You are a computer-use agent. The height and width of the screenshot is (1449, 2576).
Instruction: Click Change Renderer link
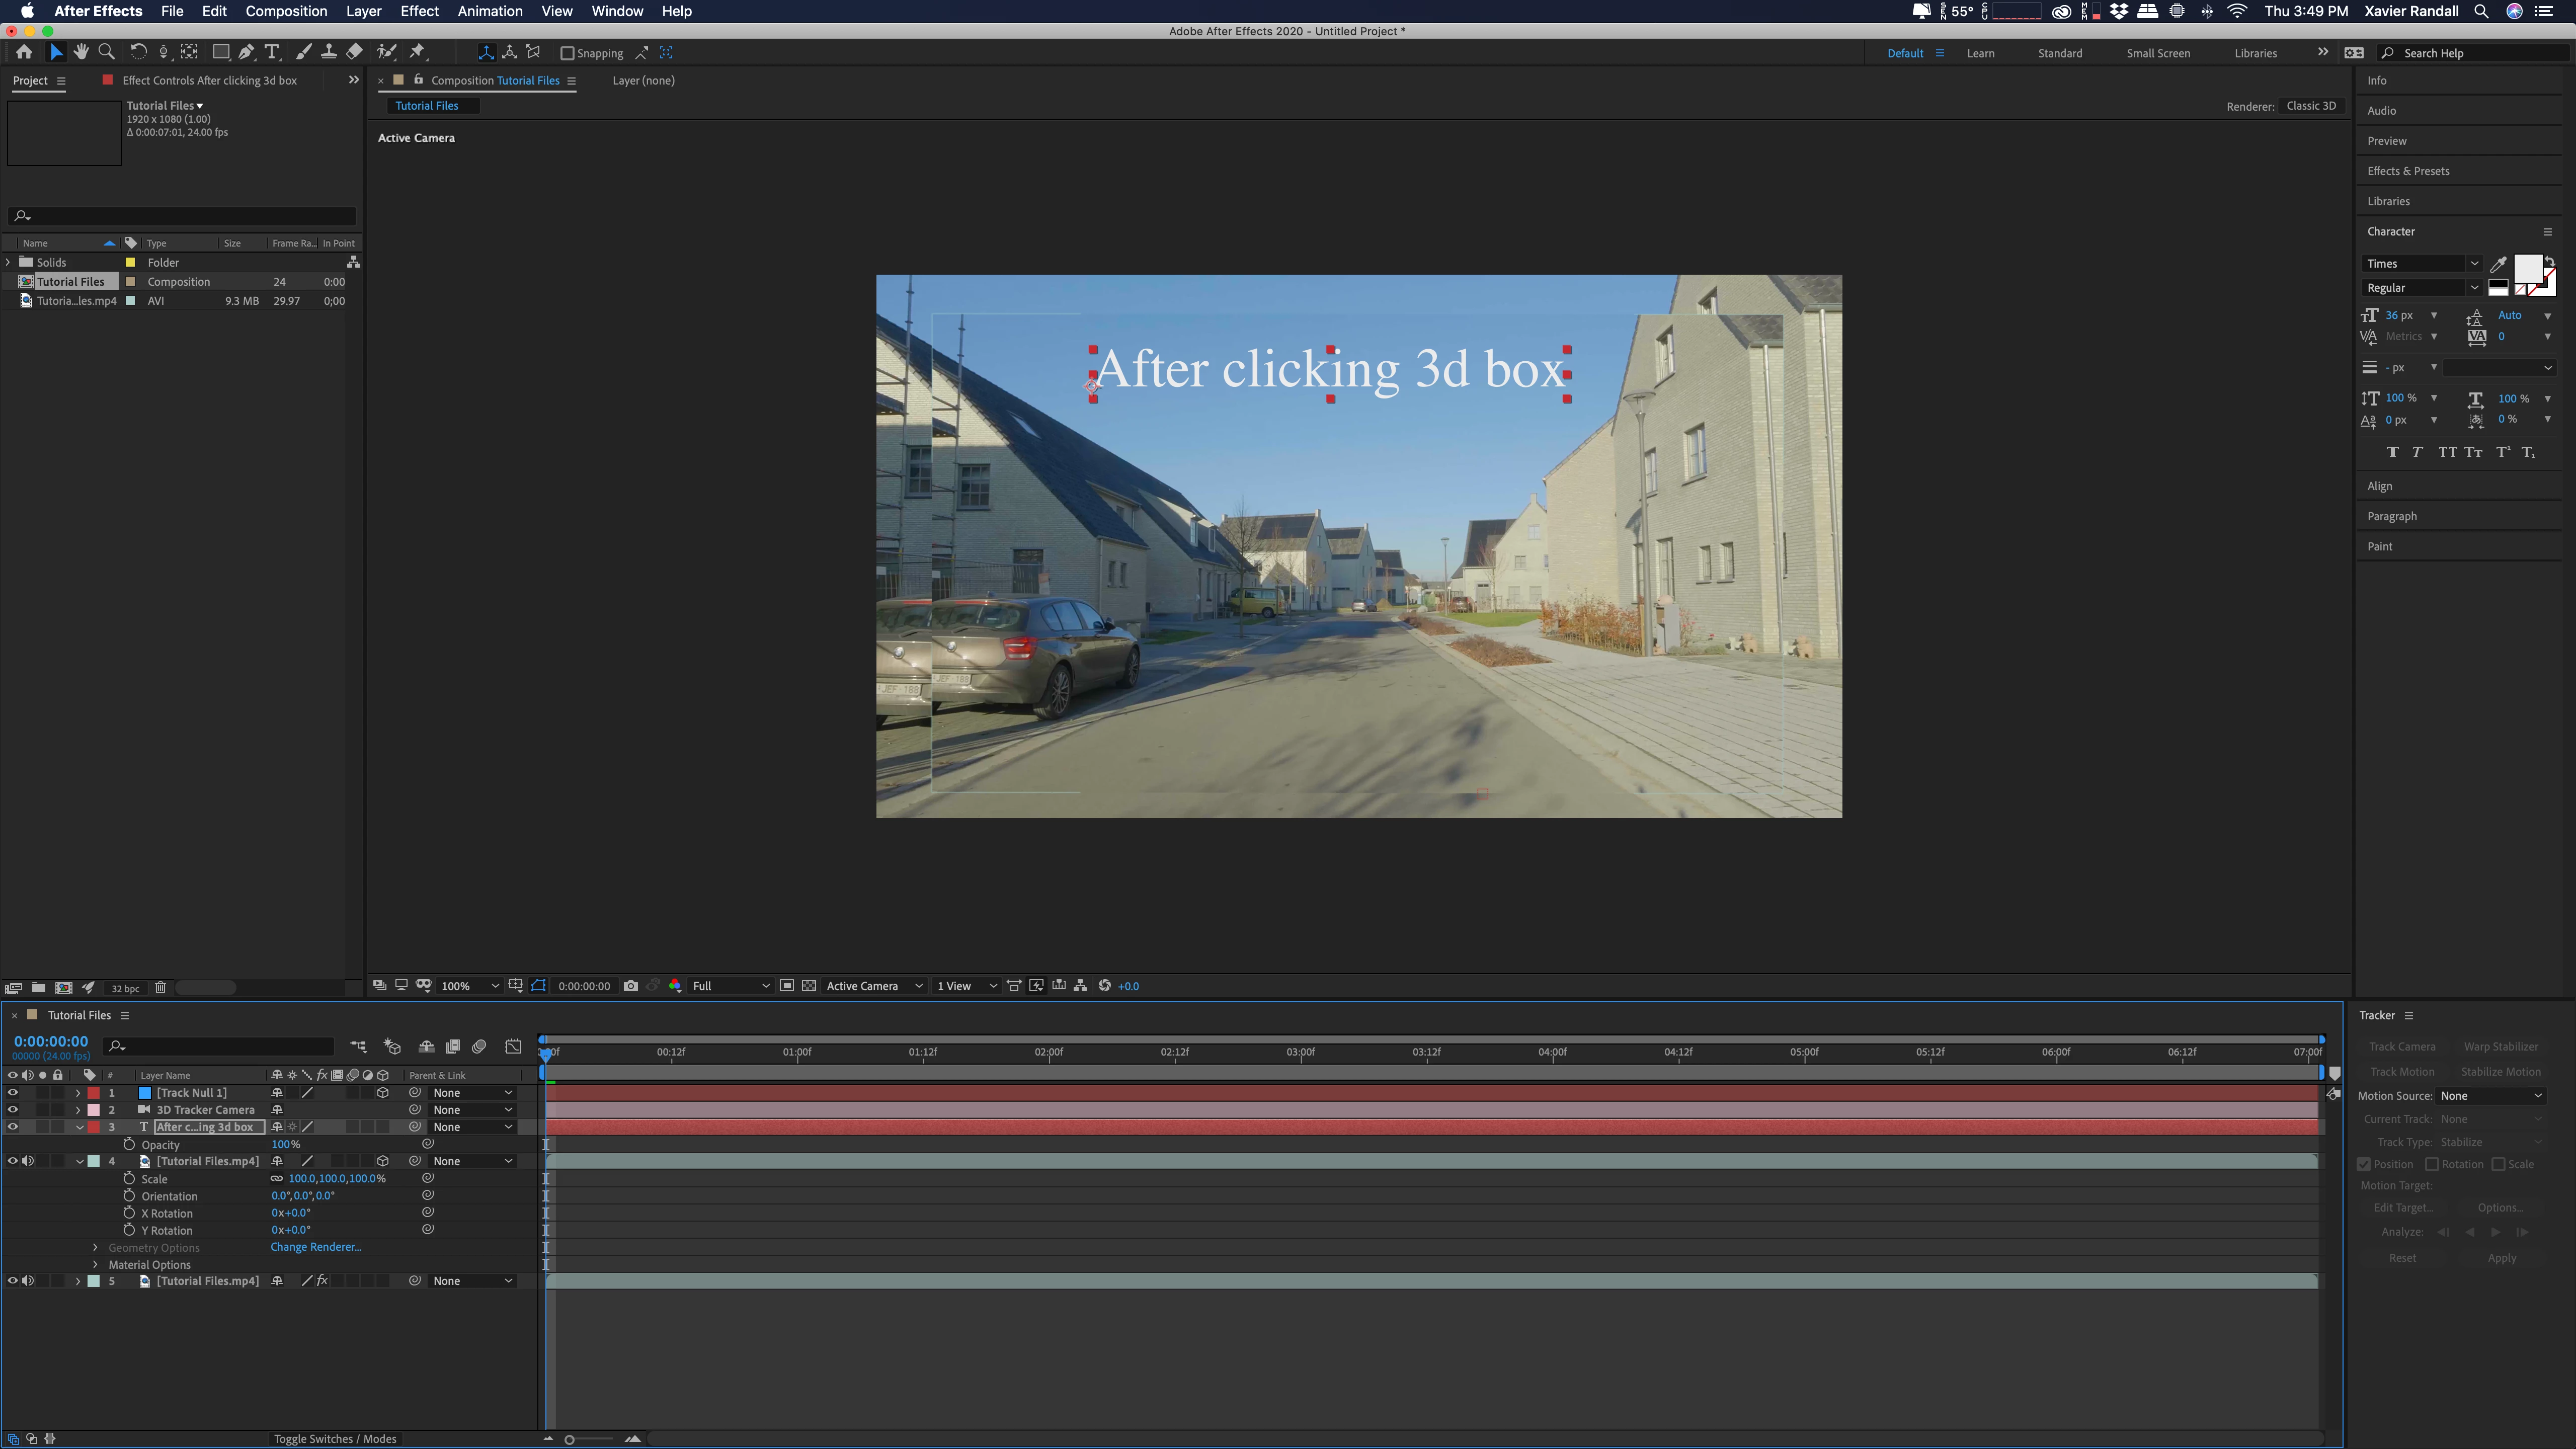315,1247
